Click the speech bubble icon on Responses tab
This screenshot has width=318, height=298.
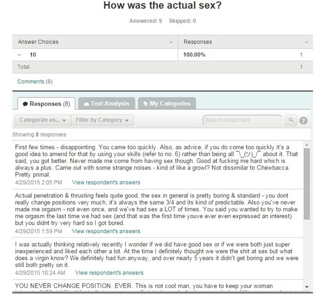25,104
